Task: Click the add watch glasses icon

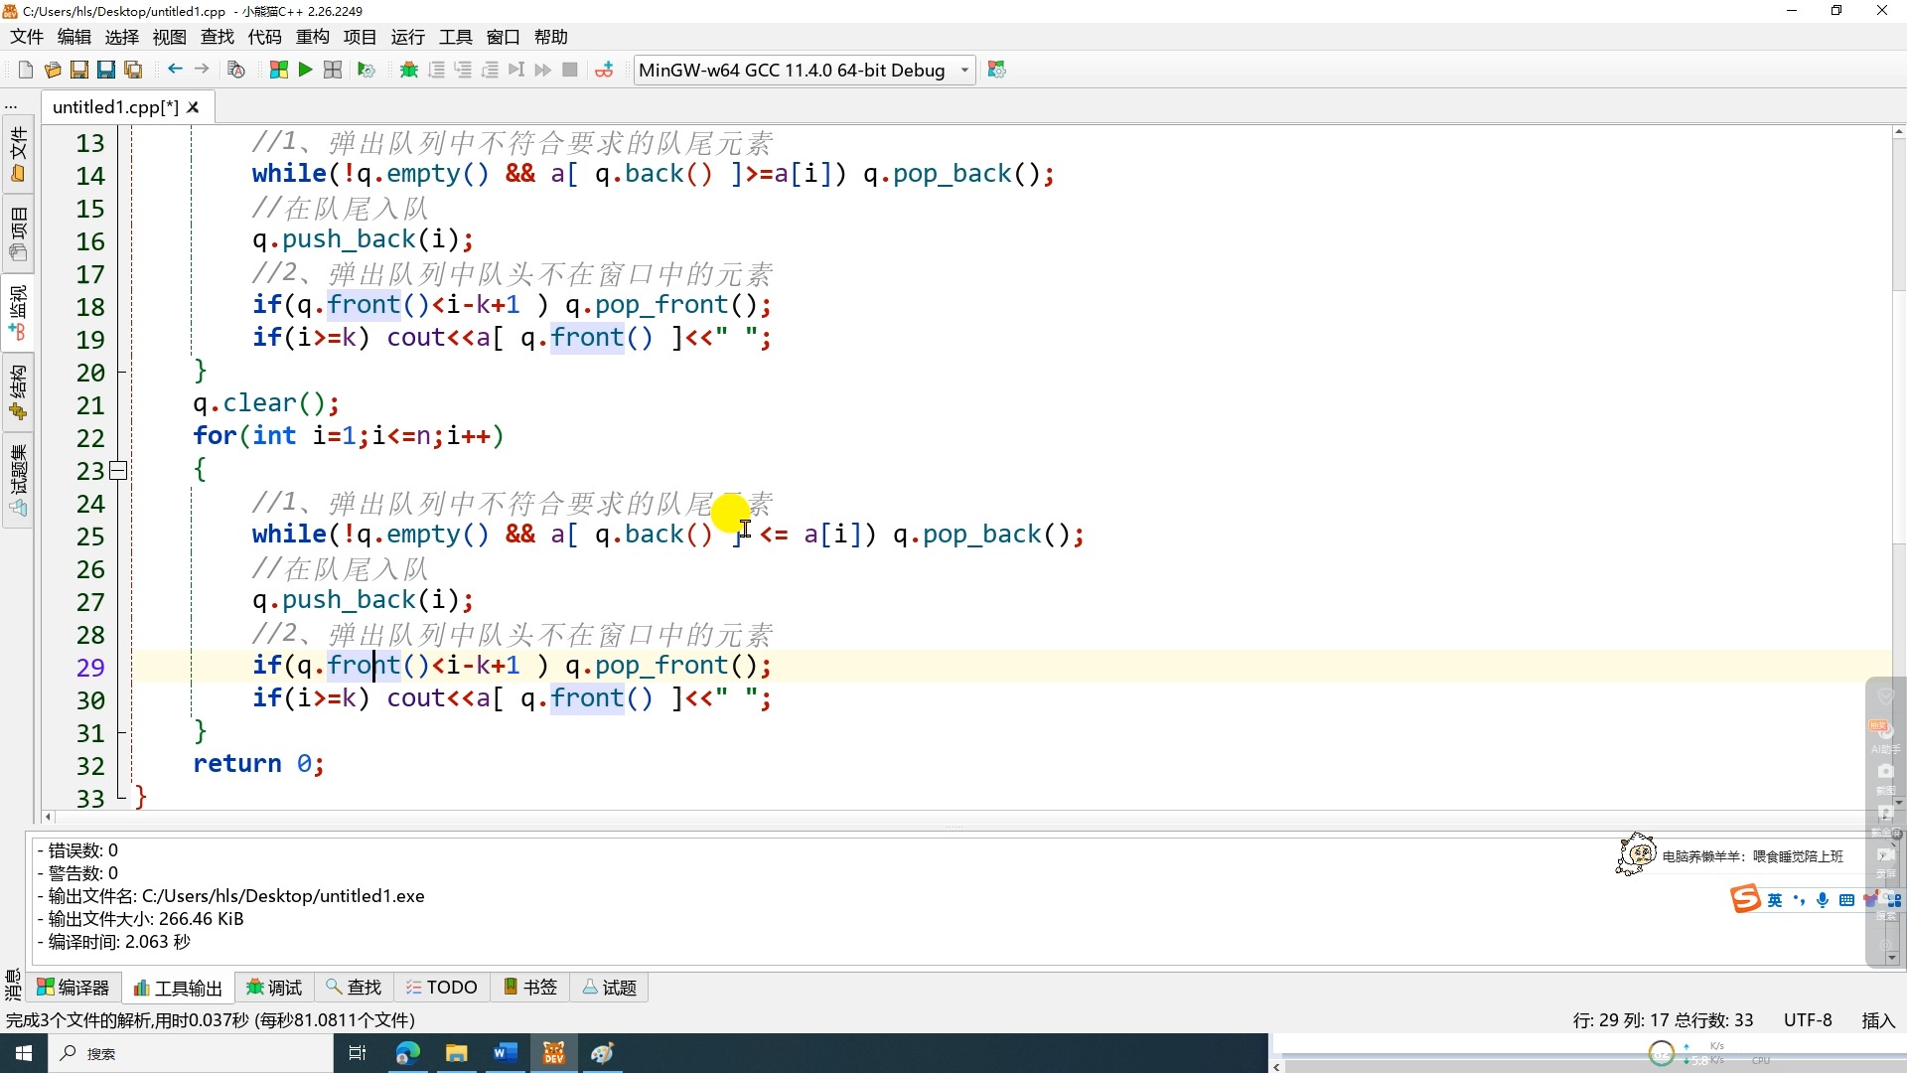Action: 604,70
